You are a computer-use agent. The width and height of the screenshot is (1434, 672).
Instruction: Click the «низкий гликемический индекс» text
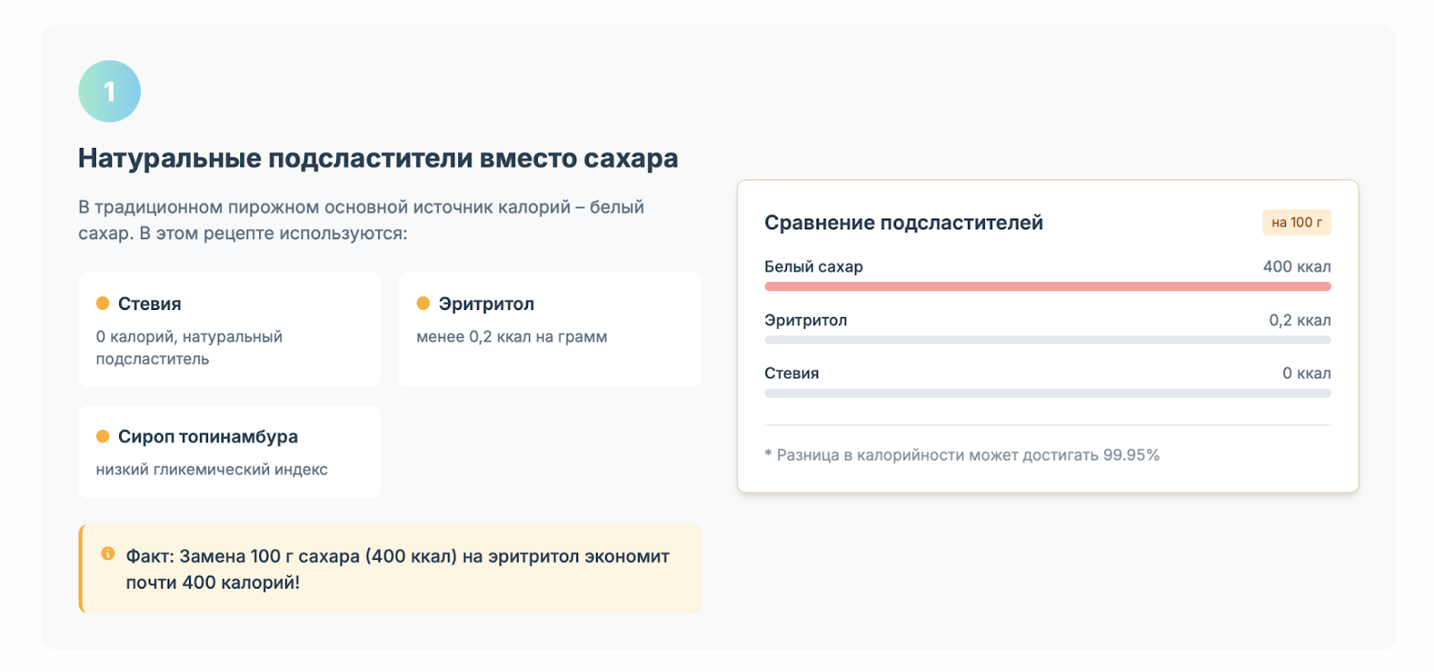point(212,470)
